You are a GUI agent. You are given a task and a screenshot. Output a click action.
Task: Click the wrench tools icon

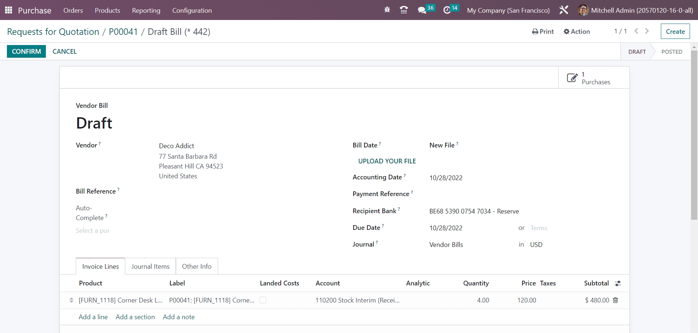coord(564,10)
